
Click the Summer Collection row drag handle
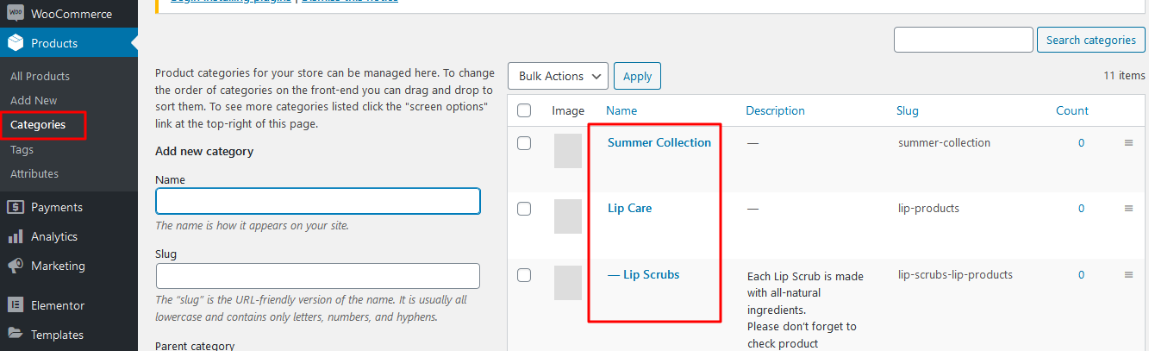tap(1128, 143)
